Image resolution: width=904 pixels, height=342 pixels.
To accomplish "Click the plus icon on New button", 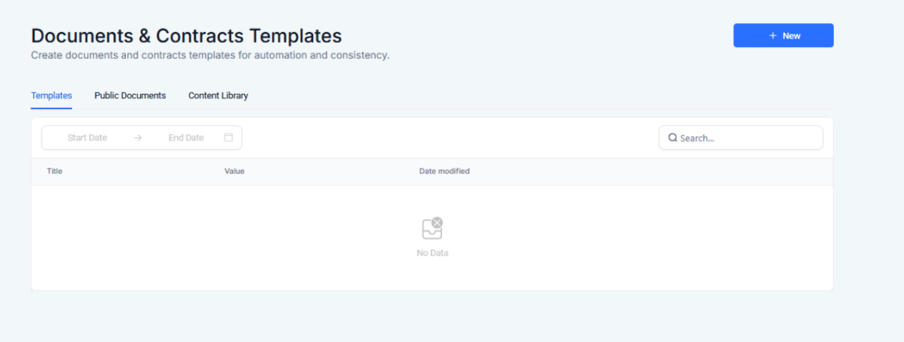I will (x=773, y=36).
